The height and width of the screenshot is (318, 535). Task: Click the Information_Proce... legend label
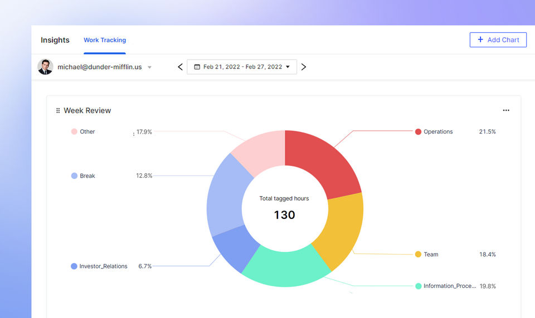pyautogui.click(x=449, y=286)
